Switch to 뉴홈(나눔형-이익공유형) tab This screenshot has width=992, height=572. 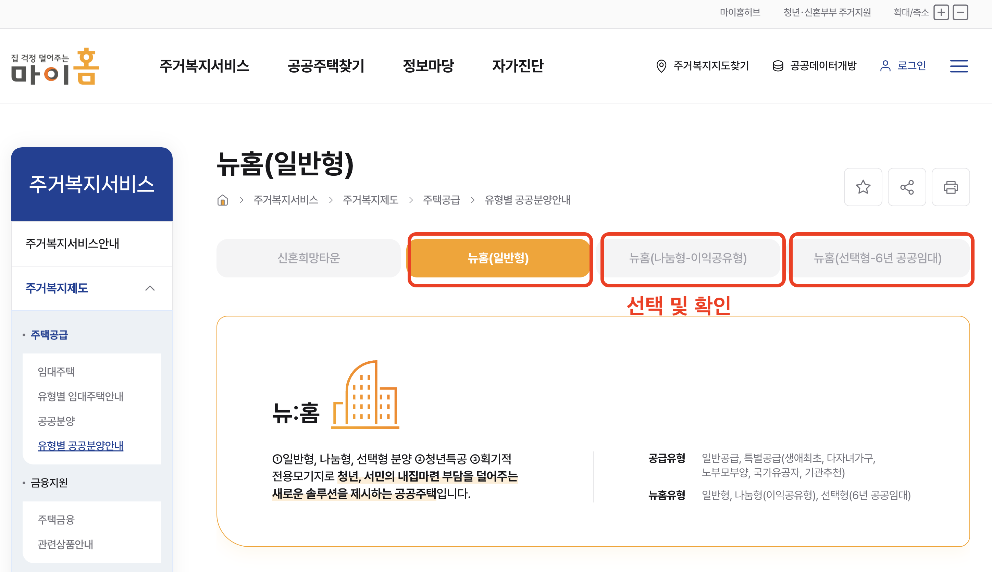point(687,258)
